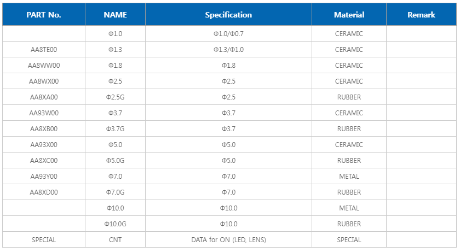Select the CNT name cell
Image resolution: width=460 pixels, height=252 pixels.
(x=115, y=240)
